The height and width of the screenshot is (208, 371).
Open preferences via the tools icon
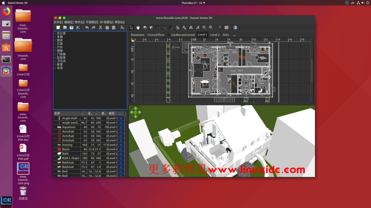coord(78,28)
